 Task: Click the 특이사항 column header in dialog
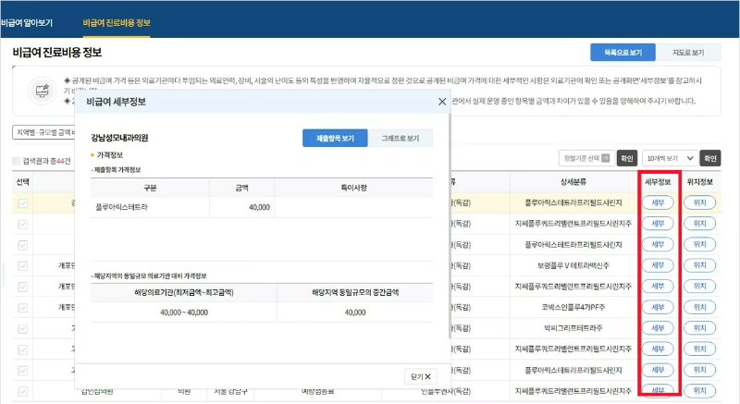click(x=353, y=188)
